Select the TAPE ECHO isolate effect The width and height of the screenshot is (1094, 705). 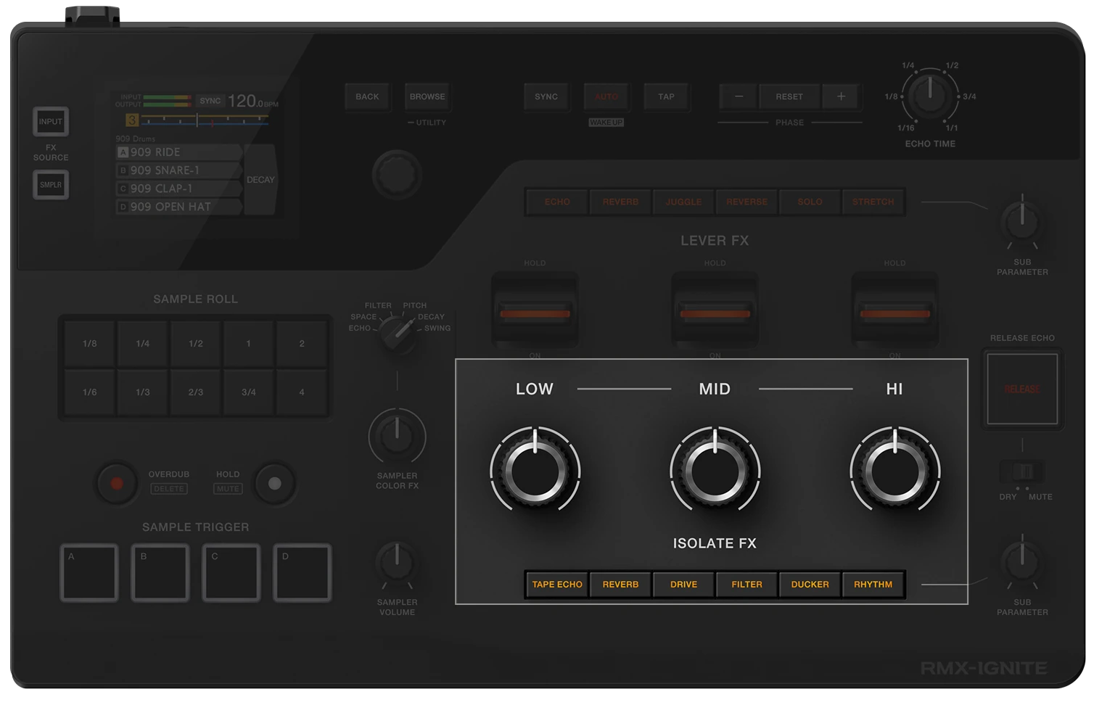click(x=557, y=585)
